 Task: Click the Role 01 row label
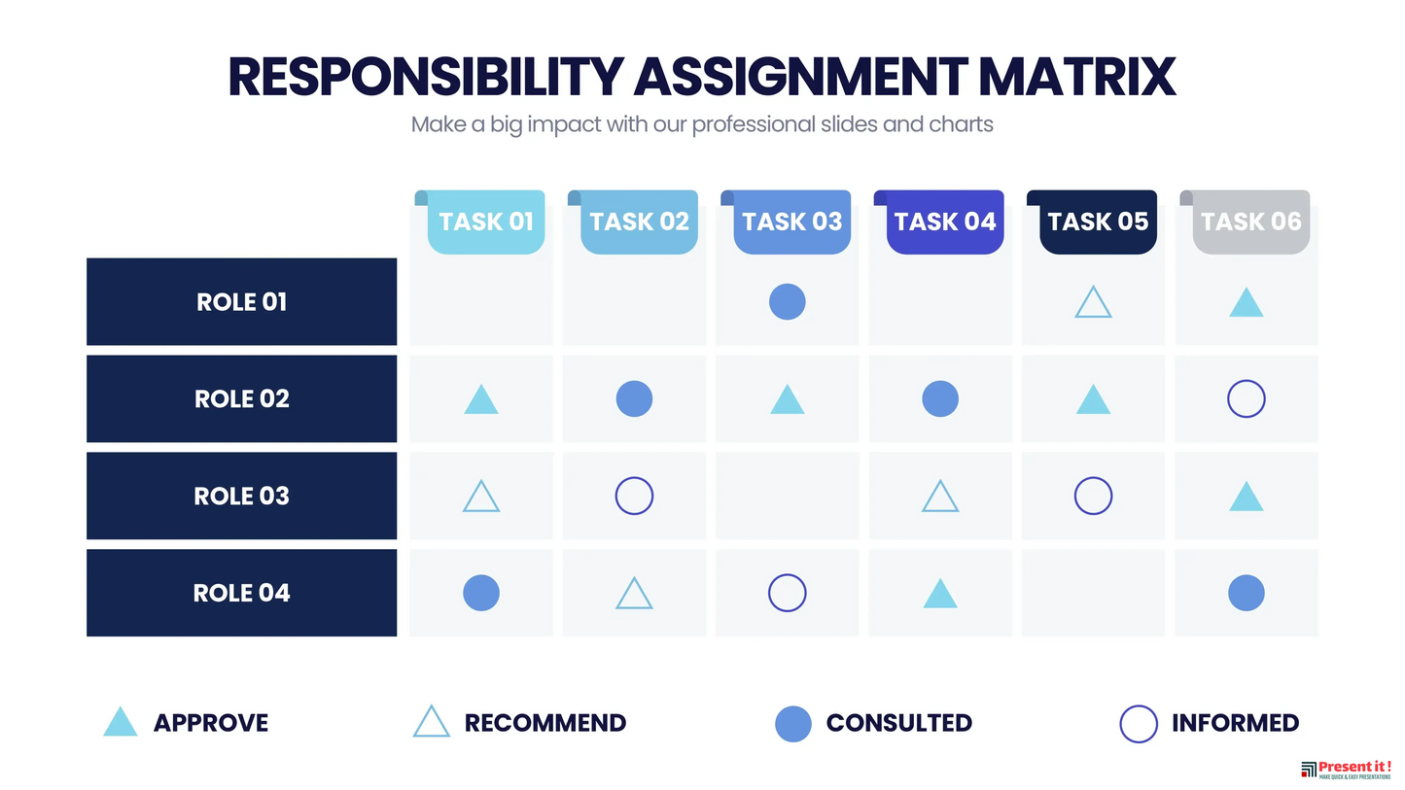pyautogui.click(x=242, y=301)
